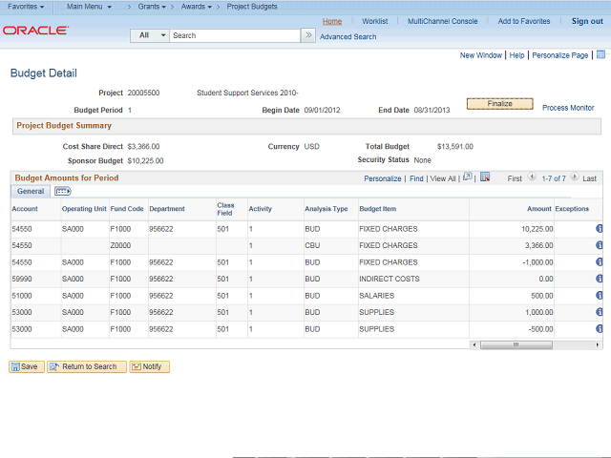Click inside the Search text field
Image resolution: width=611 pixels, height=458 pixels.
pos(234,35)
